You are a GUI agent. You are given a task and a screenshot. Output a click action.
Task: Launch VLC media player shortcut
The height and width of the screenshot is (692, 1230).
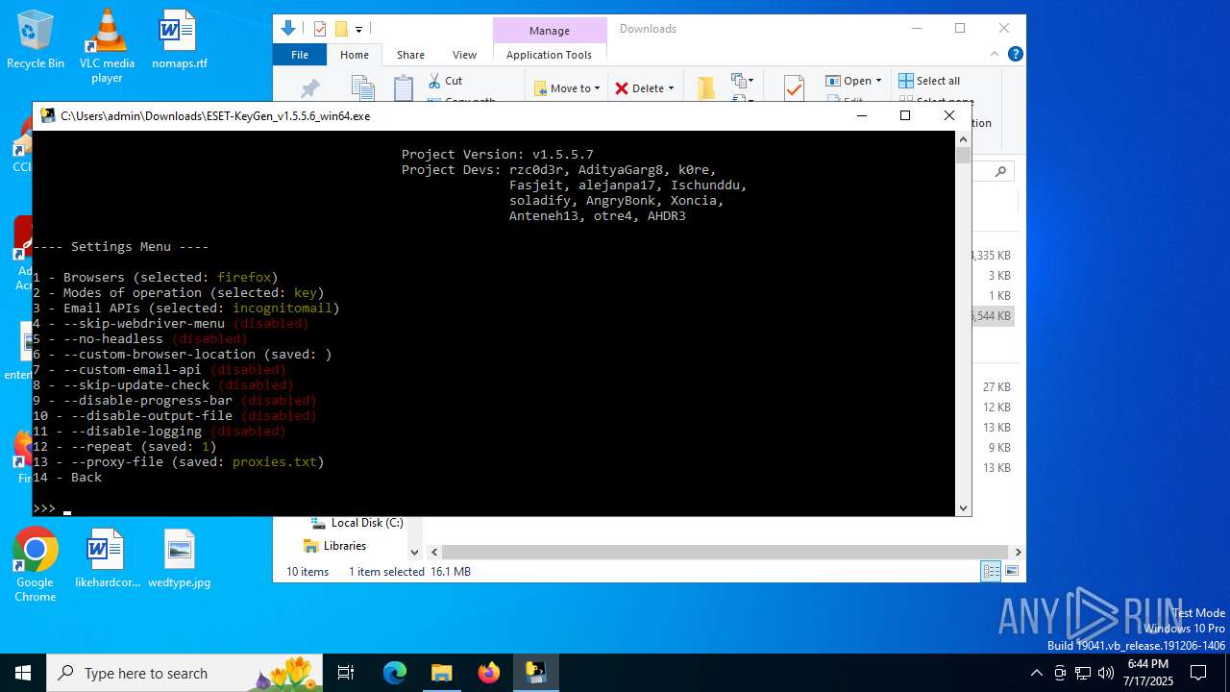click(107, 45)
